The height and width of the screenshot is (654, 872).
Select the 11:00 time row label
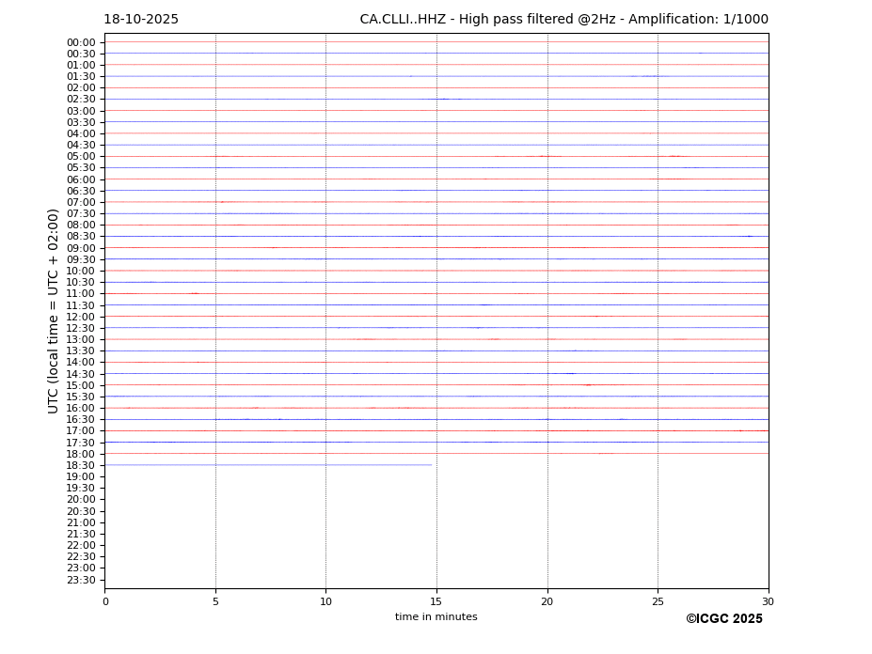pyautogui.click(x=81, y=294)
